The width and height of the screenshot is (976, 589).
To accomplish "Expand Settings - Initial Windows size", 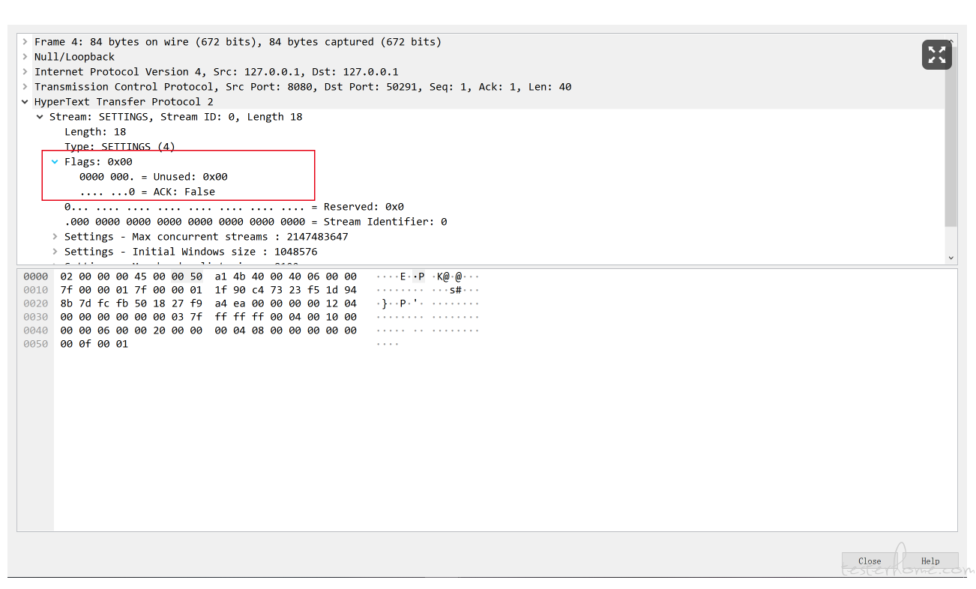I will pos(55,252).
